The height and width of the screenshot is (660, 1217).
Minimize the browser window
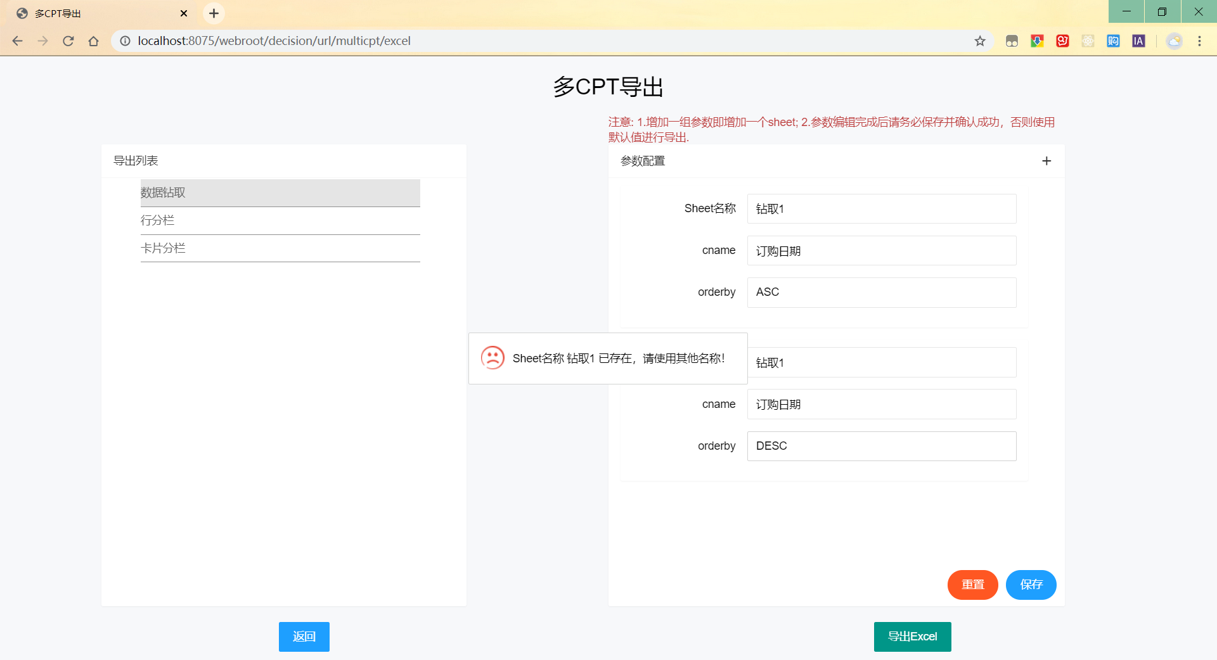(1126, 11)
